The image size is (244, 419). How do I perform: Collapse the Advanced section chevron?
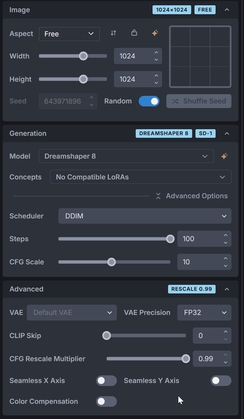[x=227, y=289]
